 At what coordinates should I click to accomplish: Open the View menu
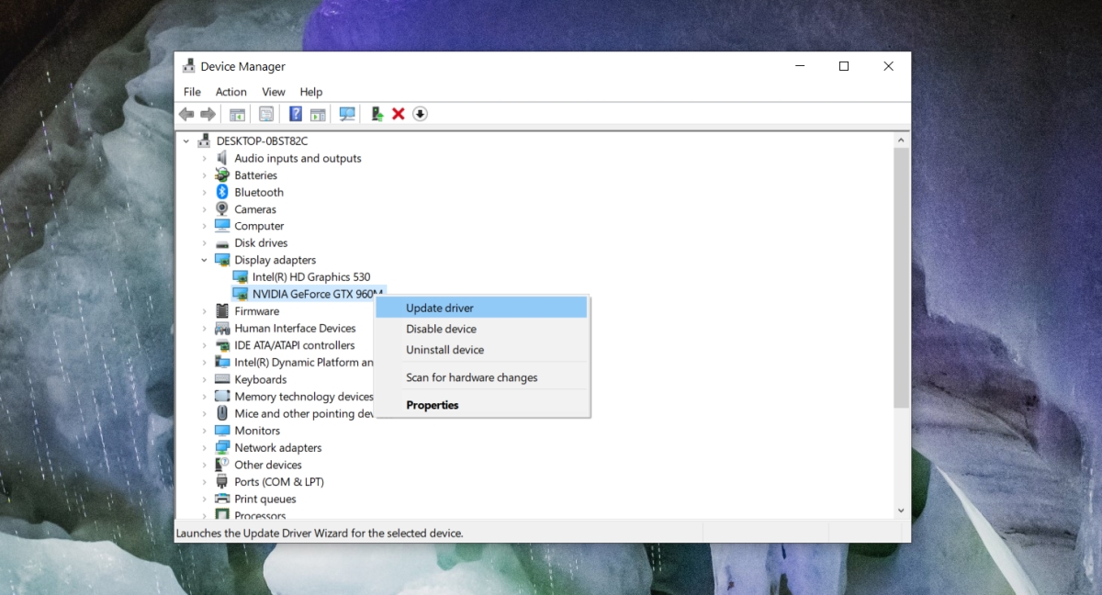(x=274, y=92)
